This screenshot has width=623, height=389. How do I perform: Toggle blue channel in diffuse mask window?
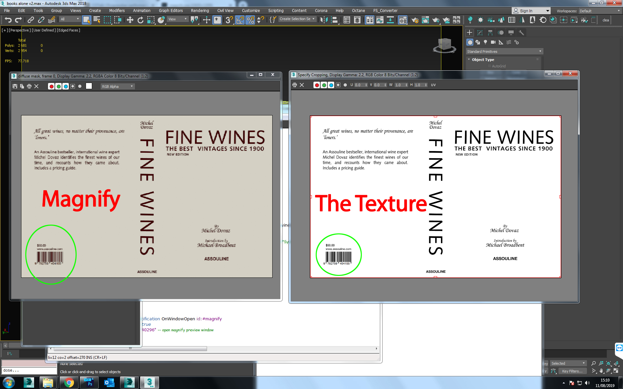tap(66, 86)
